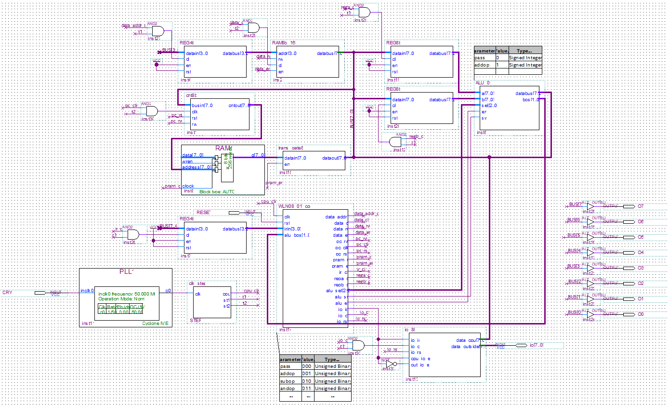Select the RAM8b_16 block

pyautogui.click(x=306, y=61)
